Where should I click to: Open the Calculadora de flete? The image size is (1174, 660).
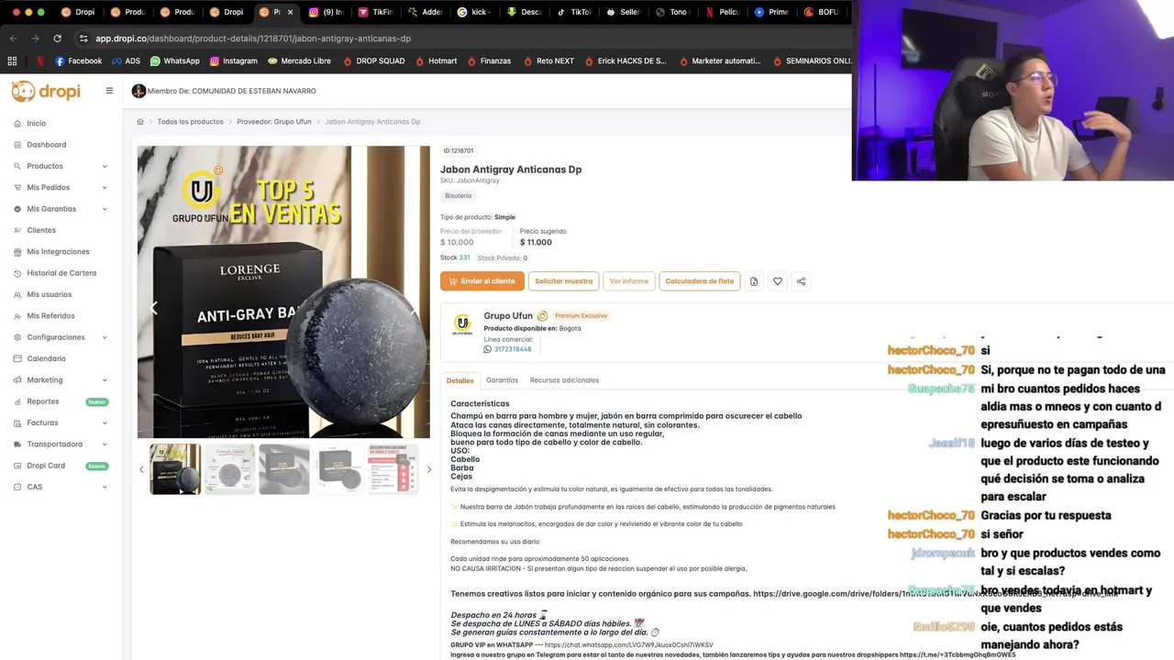pyautogui.click(x=700, y=281)
